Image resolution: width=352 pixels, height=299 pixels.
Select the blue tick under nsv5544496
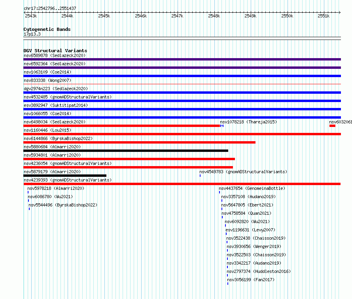click(x=29, y=209)
